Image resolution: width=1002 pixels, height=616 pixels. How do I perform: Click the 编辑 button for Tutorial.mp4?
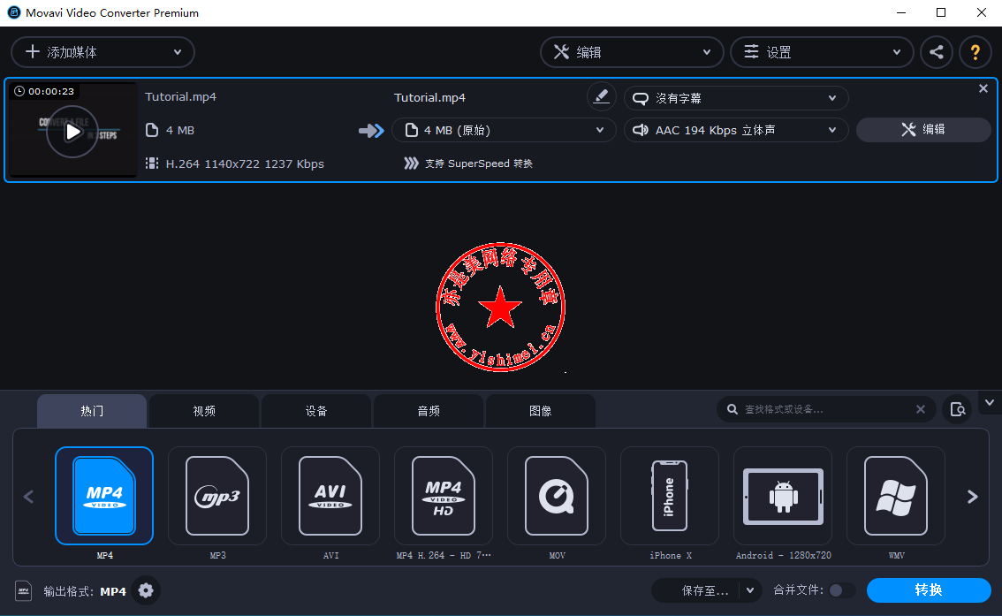coord(923,130)
